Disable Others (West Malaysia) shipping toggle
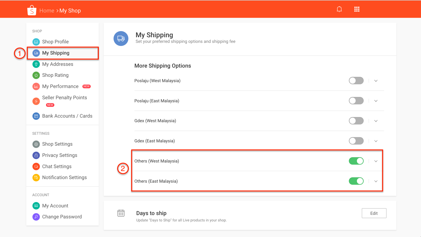This screenshot has height=237, width=421. [x=356, y=161]
